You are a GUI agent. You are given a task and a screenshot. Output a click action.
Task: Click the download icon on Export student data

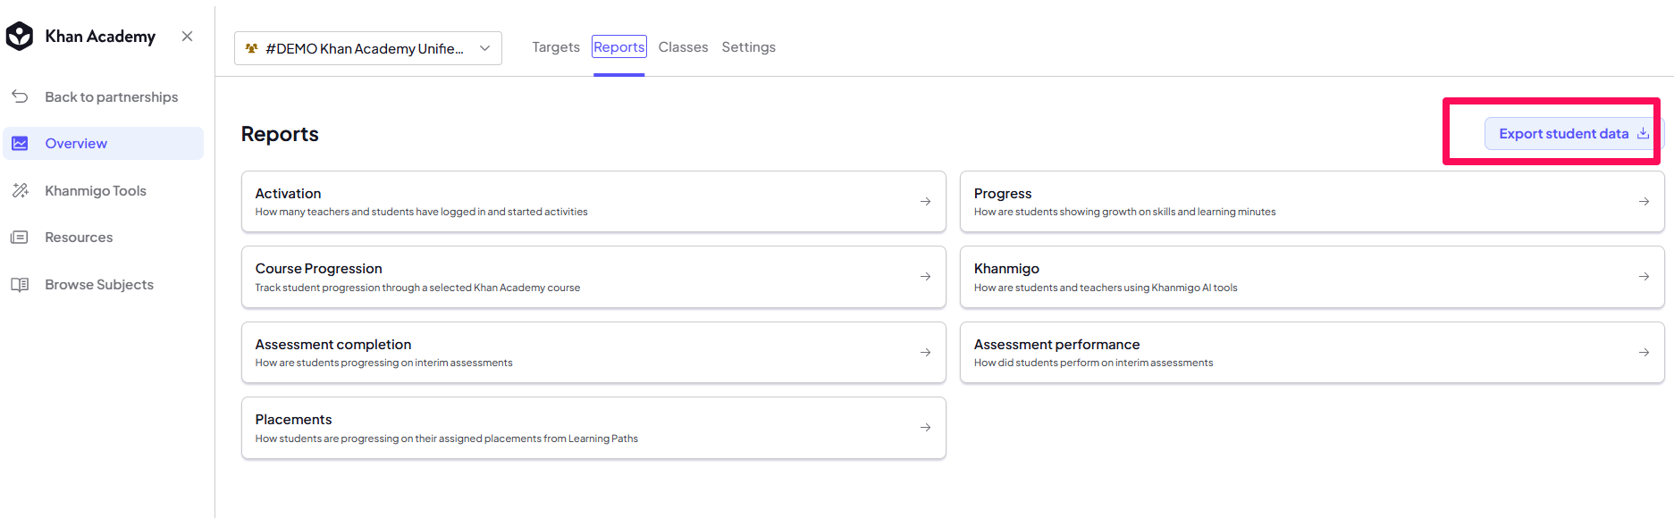tap(1643, 133)
